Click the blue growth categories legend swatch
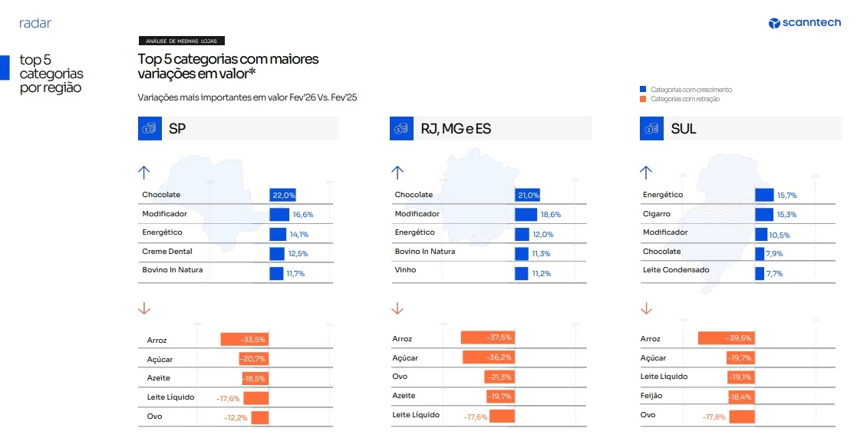Image resolution: width=857 pixels, height=438 pixels. click(x=643, y=90)
